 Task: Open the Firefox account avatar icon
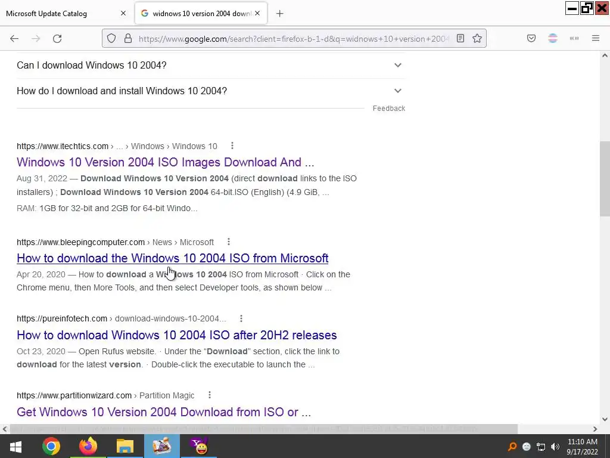[x=553, y=38]
